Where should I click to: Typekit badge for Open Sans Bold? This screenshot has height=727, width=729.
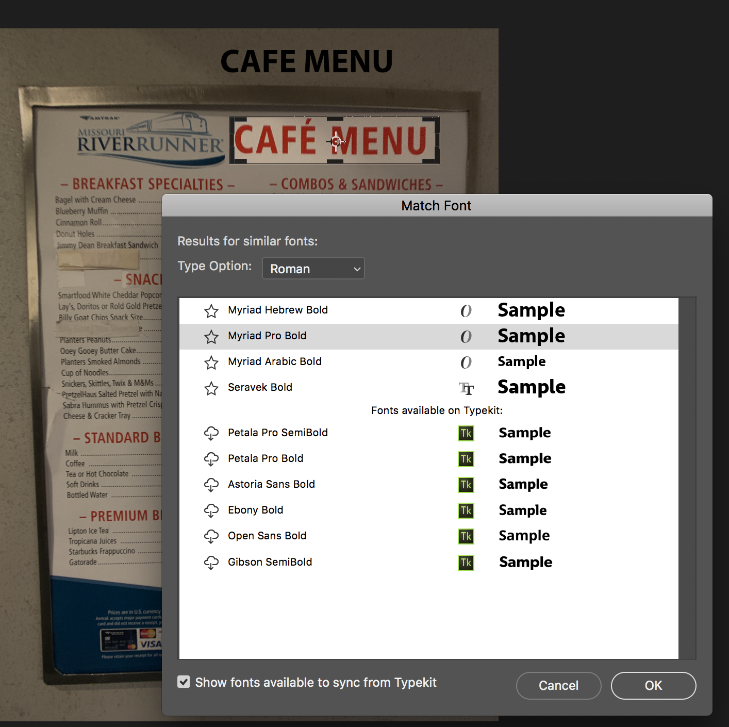point(466,536)
